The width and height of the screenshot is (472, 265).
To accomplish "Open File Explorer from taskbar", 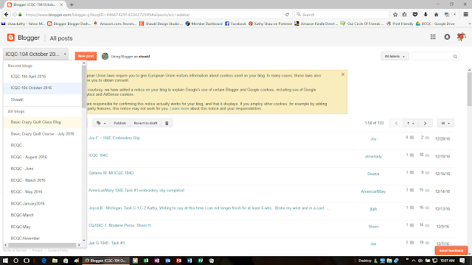I will click(x=55, y=261).
